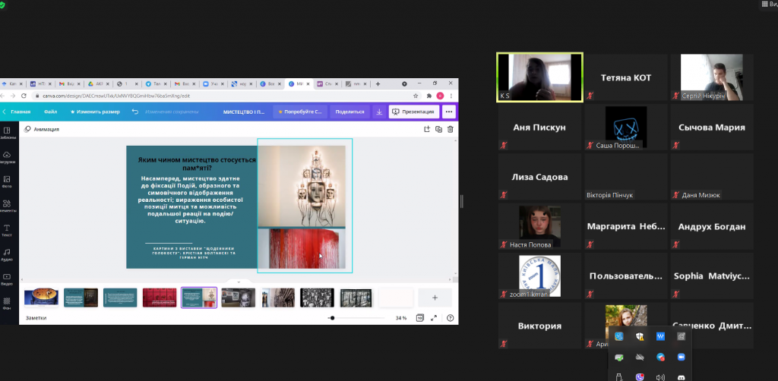The width and height of the screenshot is (778, 381).
Task: Select the currently highlighted fifth slide thumbnail
Action: (199, 298)
